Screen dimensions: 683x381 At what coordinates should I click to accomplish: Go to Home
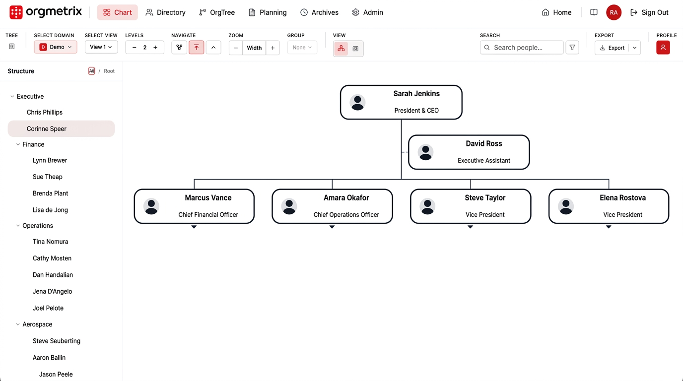coord(556,12)
